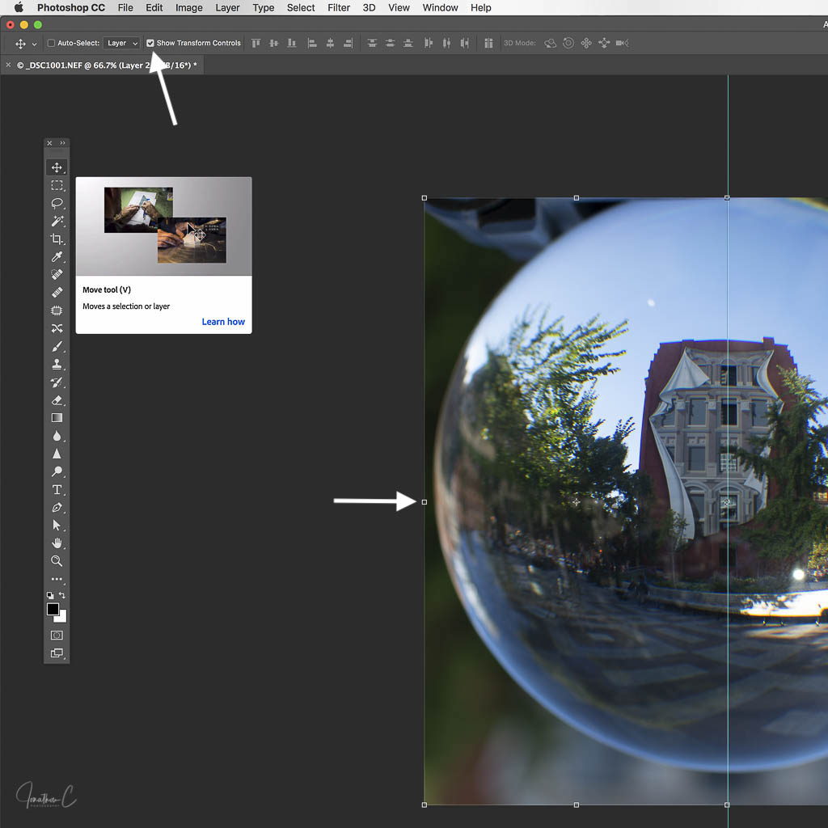Pick the Eyedropper tool

coord(57,256)
